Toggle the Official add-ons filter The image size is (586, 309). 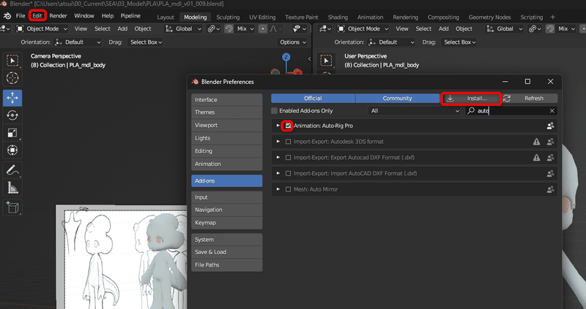coord(313,99)
